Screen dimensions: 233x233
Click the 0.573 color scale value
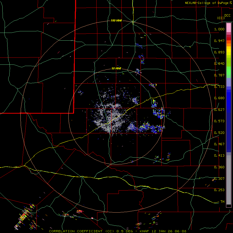pos(219,121)
